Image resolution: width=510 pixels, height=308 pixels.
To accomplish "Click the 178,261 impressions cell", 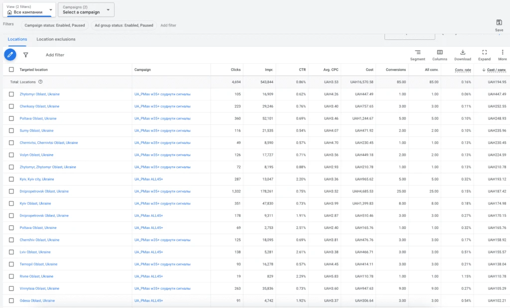I will pyautogui.click(x=267, y=192).
